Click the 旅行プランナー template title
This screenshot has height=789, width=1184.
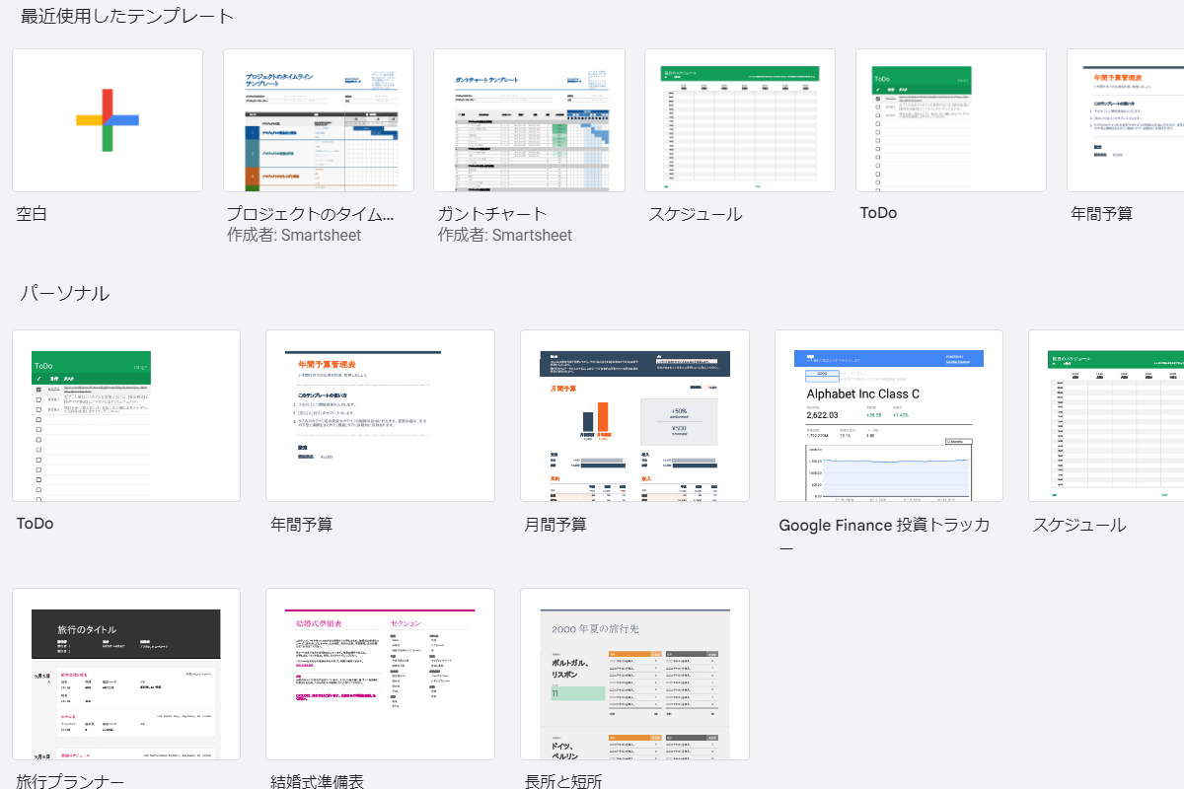(x=70, y=781)
